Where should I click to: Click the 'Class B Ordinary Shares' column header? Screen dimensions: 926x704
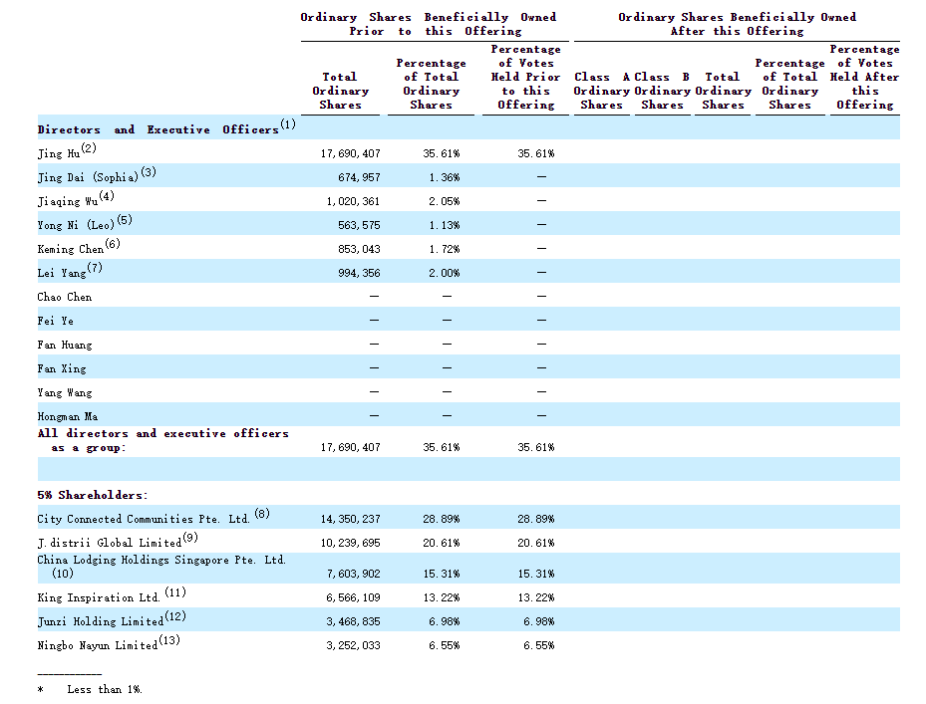click(x=662, y=91)
